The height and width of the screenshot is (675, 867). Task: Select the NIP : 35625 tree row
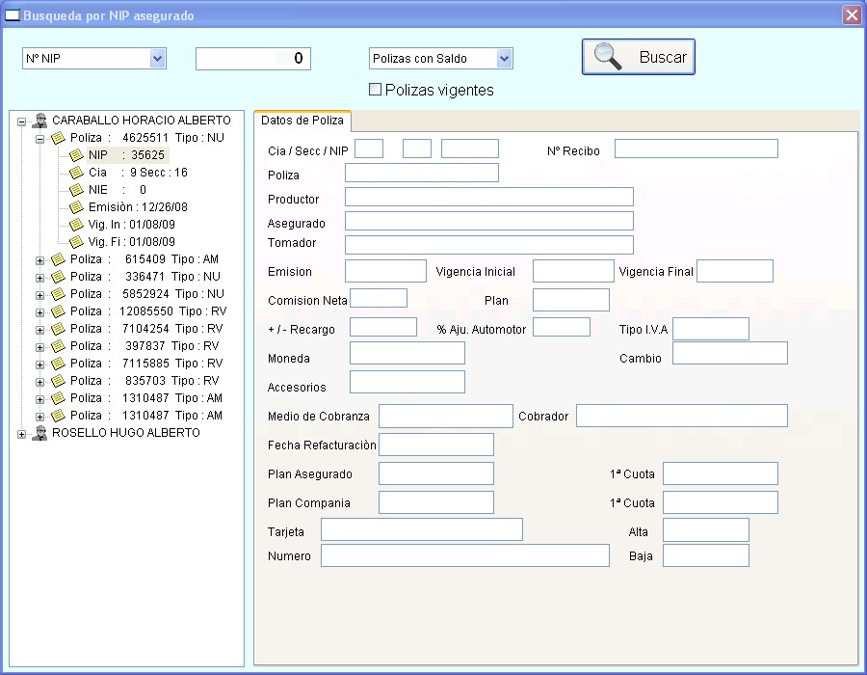coord(126,155)
